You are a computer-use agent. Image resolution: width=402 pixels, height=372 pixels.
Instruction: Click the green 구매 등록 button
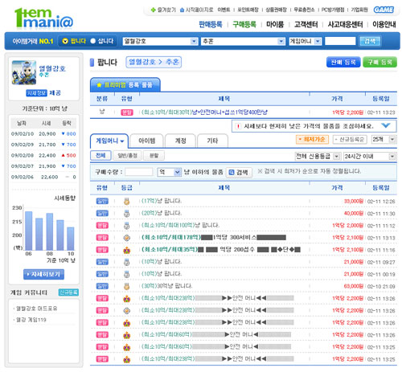point(379,62)
